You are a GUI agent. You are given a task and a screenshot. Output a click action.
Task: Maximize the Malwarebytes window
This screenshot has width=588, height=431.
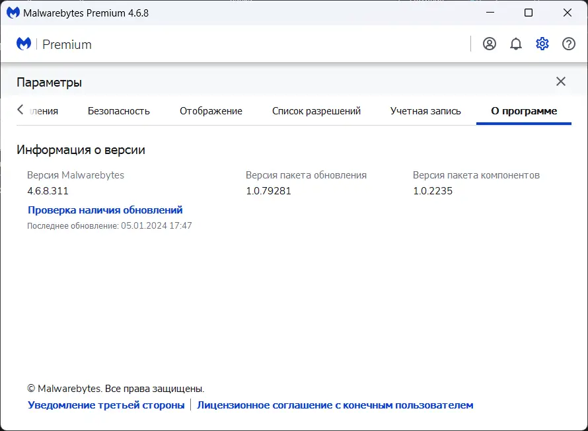point(529,13)
